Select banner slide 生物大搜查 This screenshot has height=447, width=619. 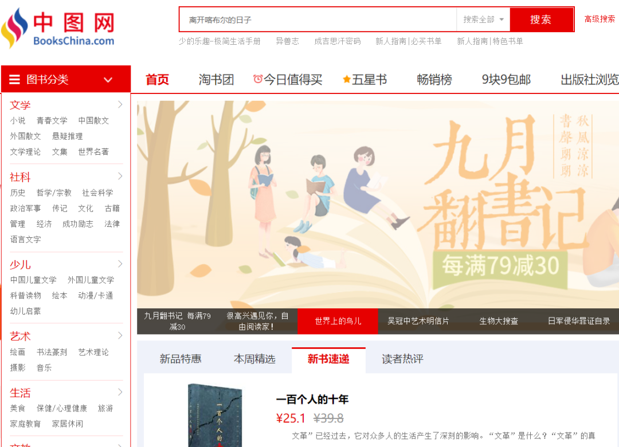499,321
